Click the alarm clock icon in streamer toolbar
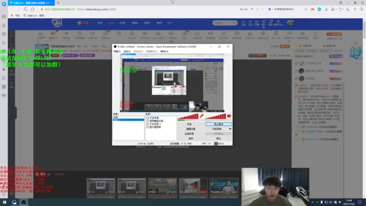 pos(79,33)
